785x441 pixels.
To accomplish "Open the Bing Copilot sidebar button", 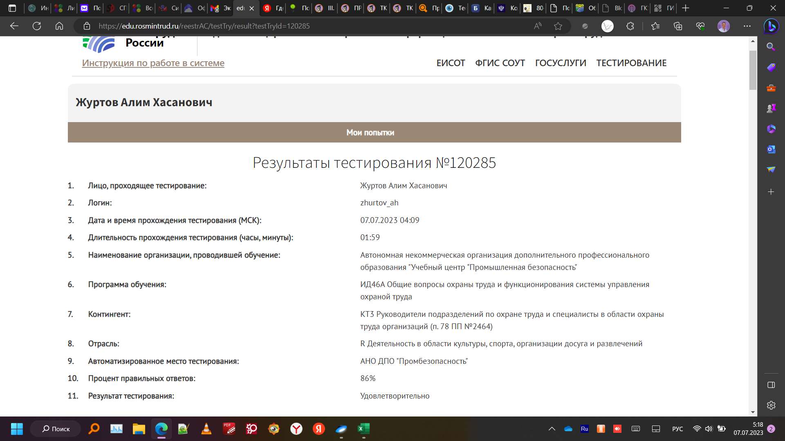I will tap(771, 26).
